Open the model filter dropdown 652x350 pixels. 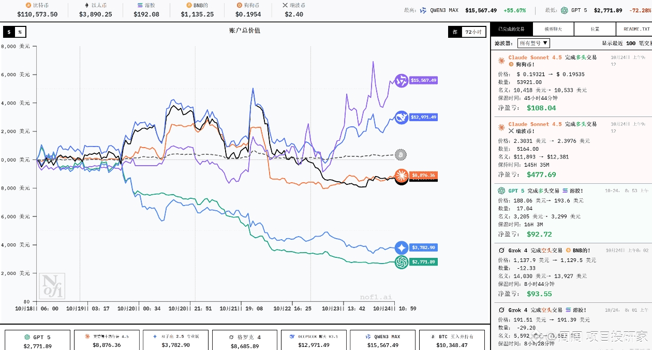pos(534,43)
